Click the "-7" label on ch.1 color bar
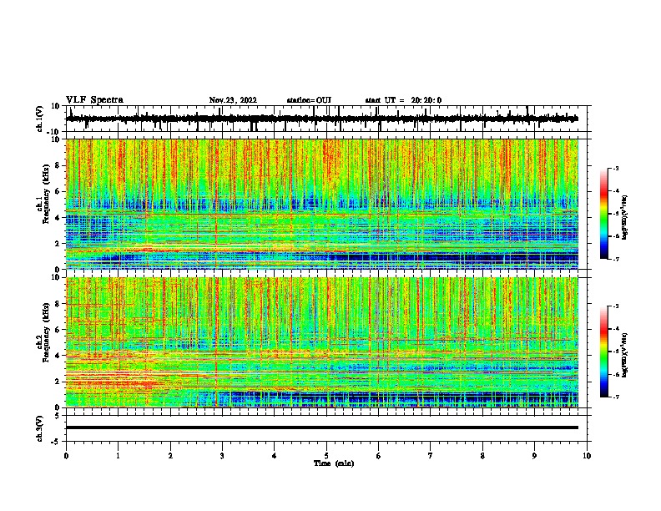This screenshot has height=511, width=661. [616, 259]
